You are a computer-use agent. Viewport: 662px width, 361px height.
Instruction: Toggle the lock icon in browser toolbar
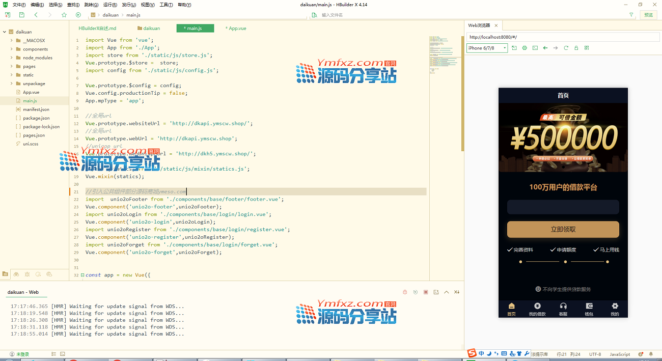click(x=576, y=48)
